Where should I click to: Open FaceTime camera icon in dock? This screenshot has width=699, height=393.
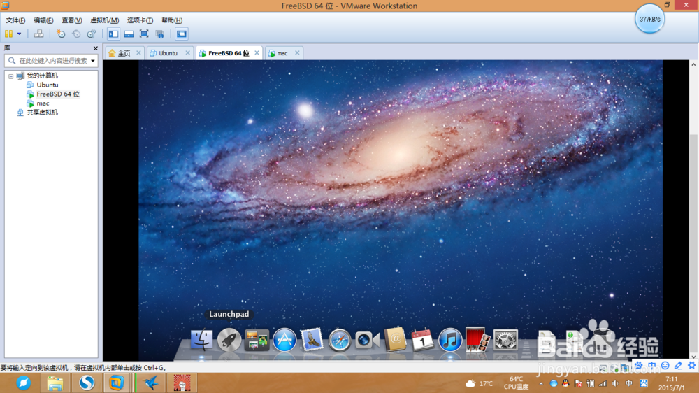click(368, 340)
